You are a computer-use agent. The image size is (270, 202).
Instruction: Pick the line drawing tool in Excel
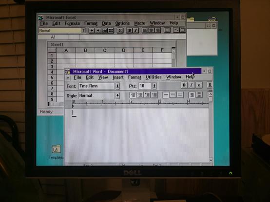click(176, 30)
